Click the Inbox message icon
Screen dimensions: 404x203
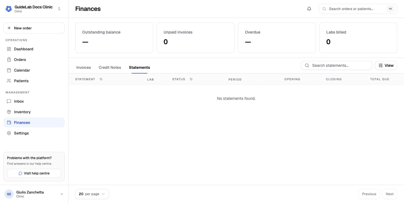pyautogui.click(x=9, y=101)
